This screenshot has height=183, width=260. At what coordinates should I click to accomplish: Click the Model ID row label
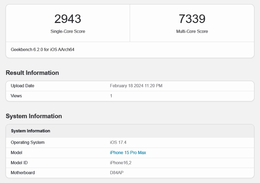click(x=19, y=163)
